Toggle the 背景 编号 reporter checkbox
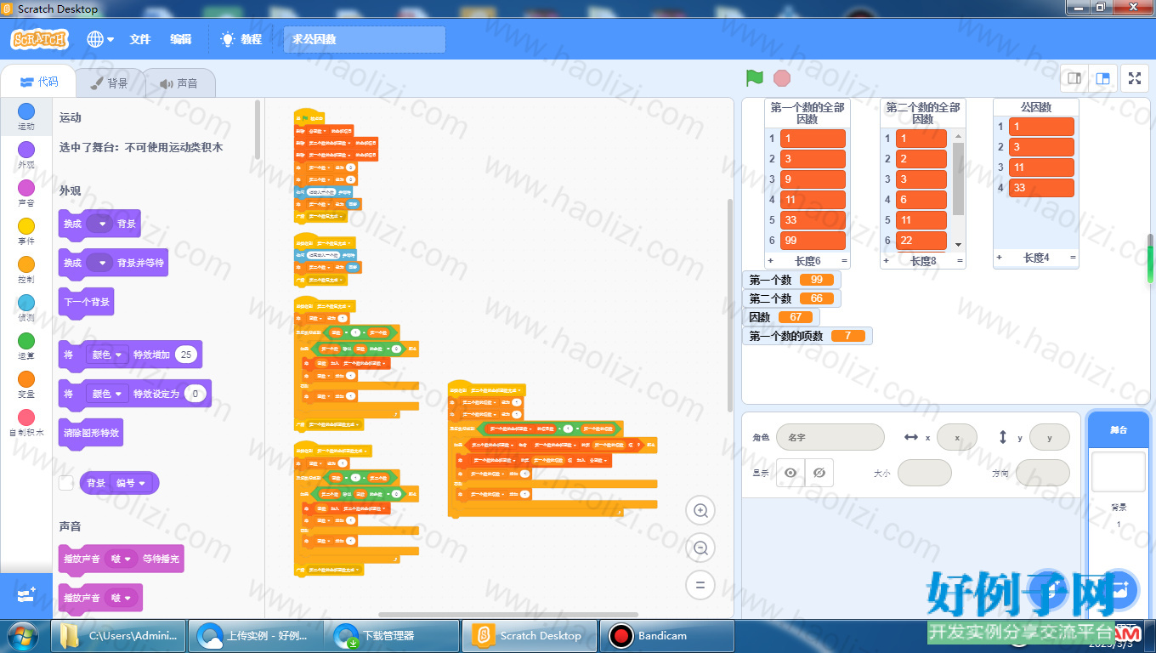The image size is (1156, 653). coord(66,483)
